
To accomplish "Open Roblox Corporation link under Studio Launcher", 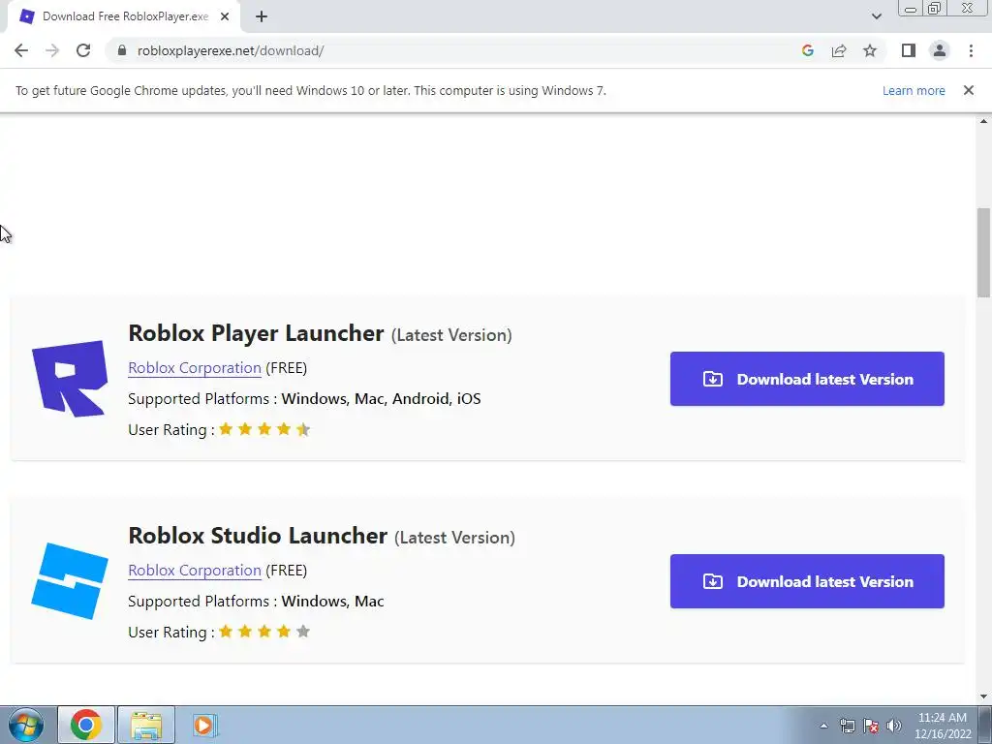I will 194,570.
